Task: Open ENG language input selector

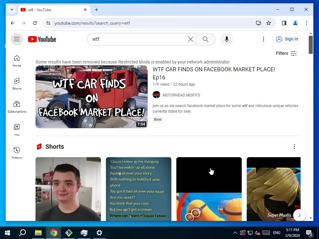Action: pos(277,233)
